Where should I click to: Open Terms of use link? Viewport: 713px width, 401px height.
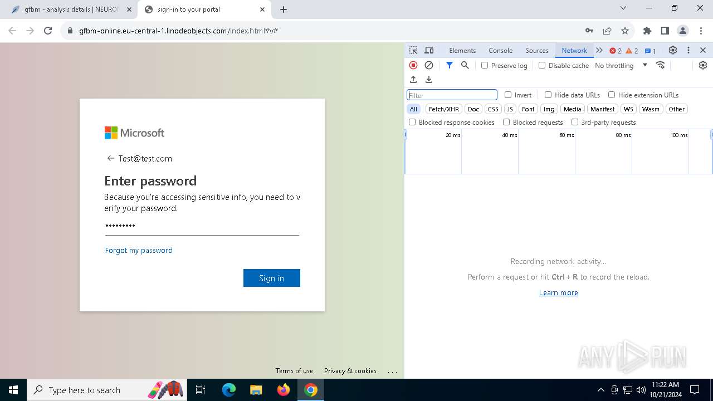tap(294, 370)
